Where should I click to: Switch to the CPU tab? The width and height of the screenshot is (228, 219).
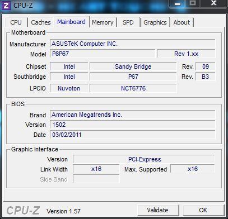(16, 22)
